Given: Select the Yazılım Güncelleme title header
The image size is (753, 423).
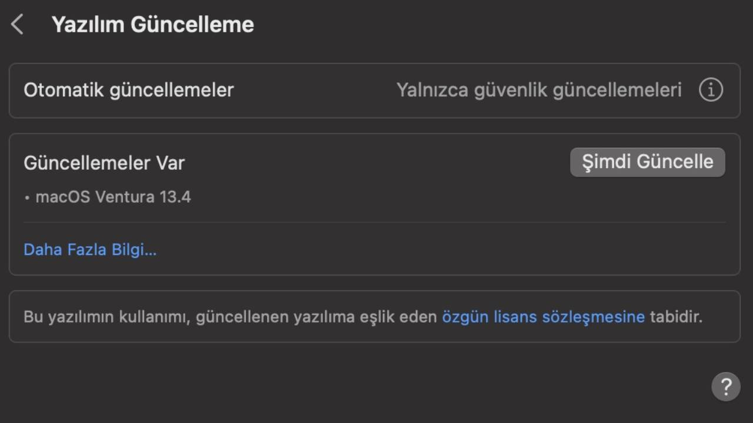Looking at the screenshot, I should pyautogui.click(x=153, y=24).
